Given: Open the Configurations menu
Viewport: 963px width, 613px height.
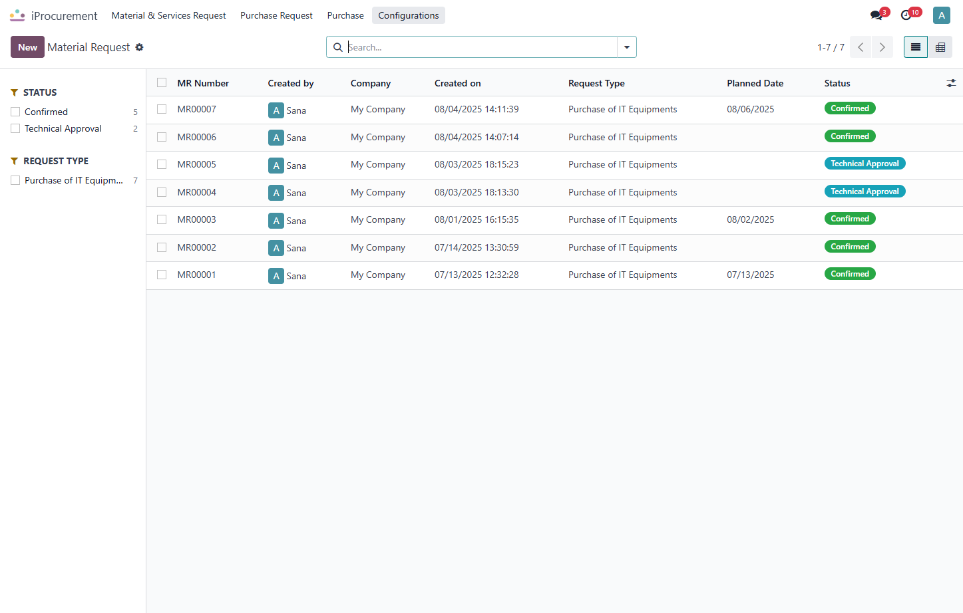Looking at the screenshot, I should [x=409, y=15].
